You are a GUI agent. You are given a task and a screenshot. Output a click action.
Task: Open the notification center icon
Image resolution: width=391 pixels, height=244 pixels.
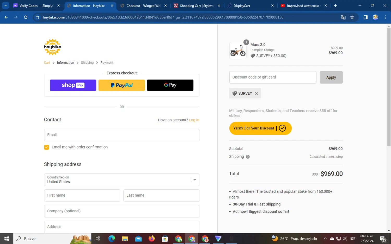point(383,239)
